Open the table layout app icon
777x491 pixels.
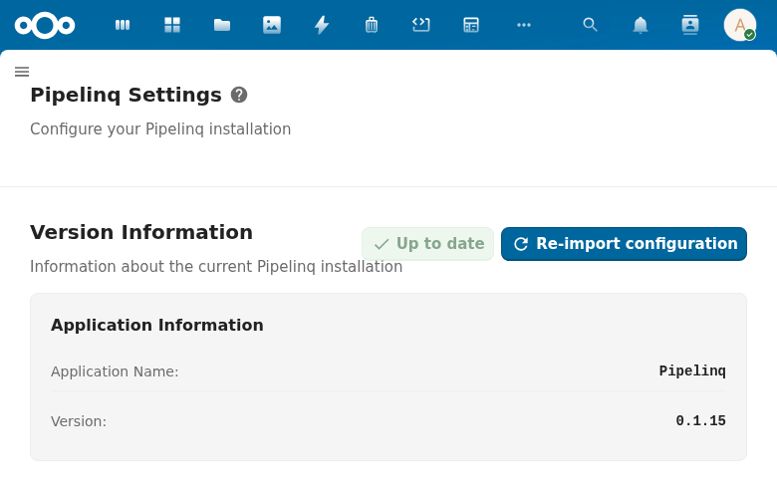(x=471, y=25)
